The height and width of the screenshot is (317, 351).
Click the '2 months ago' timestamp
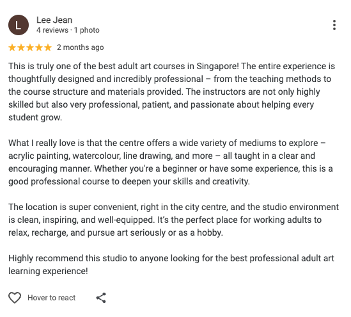tap(81, 47)
